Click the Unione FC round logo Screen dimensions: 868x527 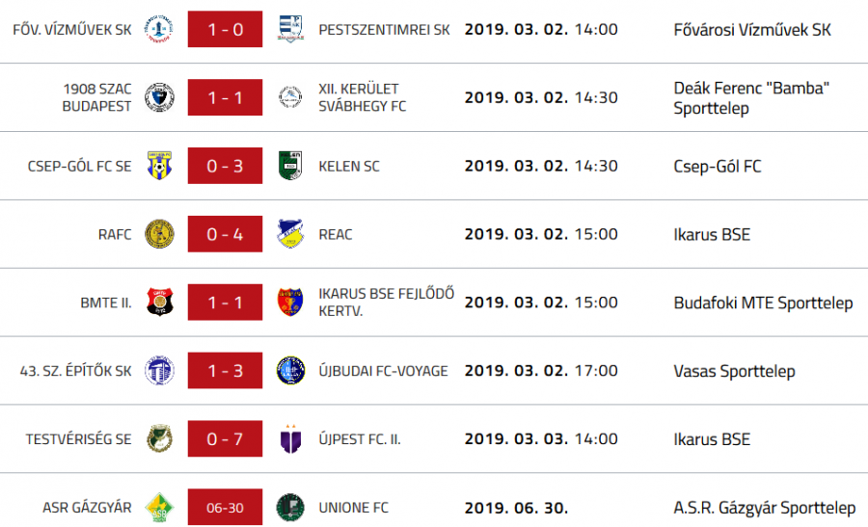(x=290, y=507)
